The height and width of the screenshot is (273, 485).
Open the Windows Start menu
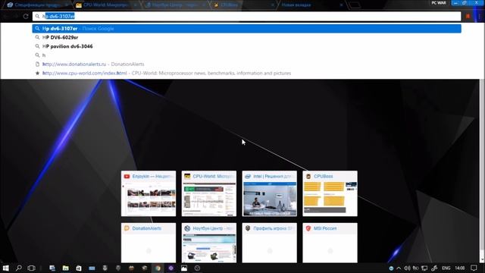click(x=6, y=268)
